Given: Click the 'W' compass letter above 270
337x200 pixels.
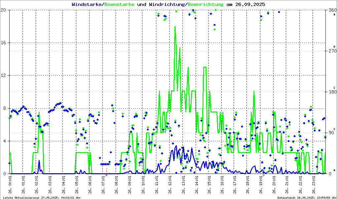Looking at the screenshot, I should [334, 47].
